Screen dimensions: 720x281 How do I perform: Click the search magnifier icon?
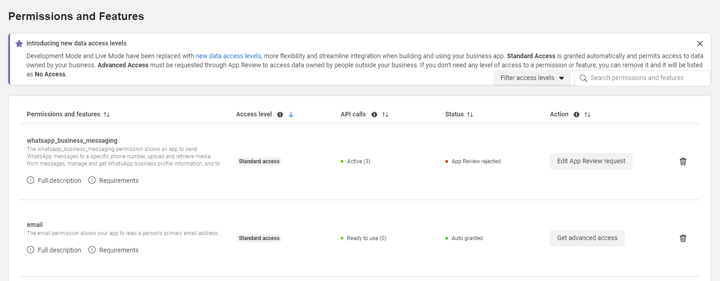[x=583, y=78]
